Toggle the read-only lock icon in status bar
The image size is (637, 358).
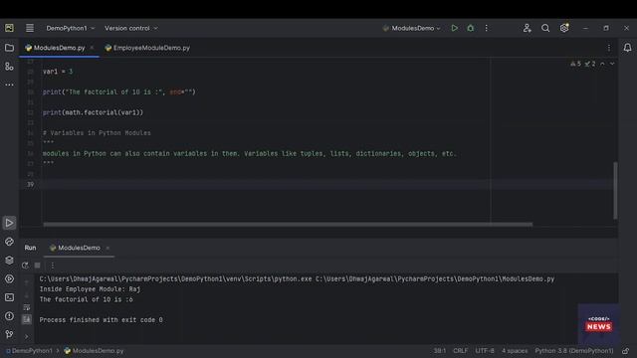(626, 351)
